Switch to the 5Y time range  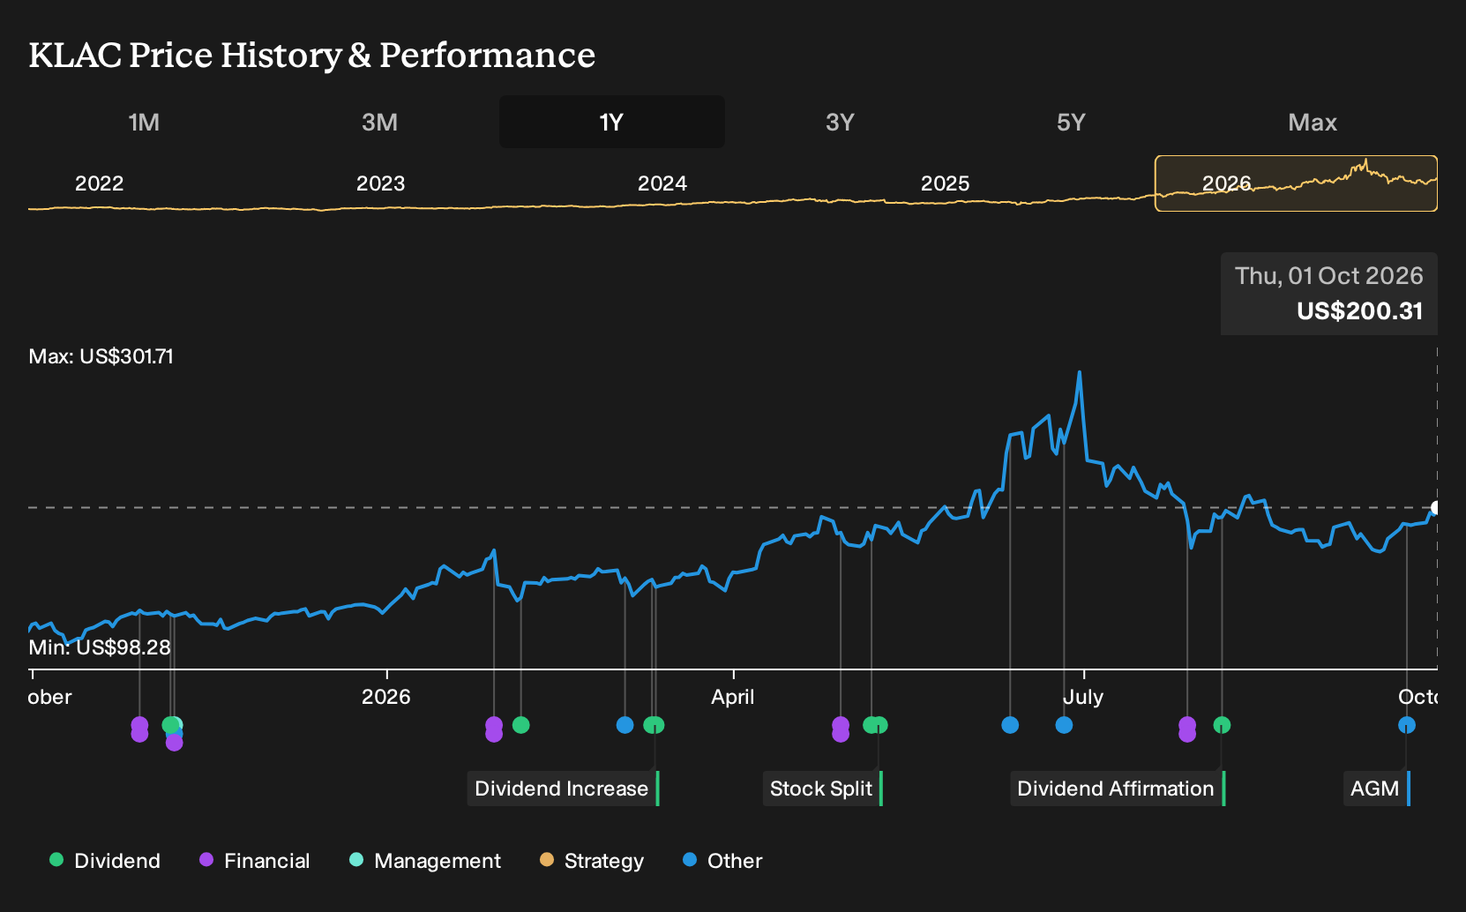(x=1071, y=122)
